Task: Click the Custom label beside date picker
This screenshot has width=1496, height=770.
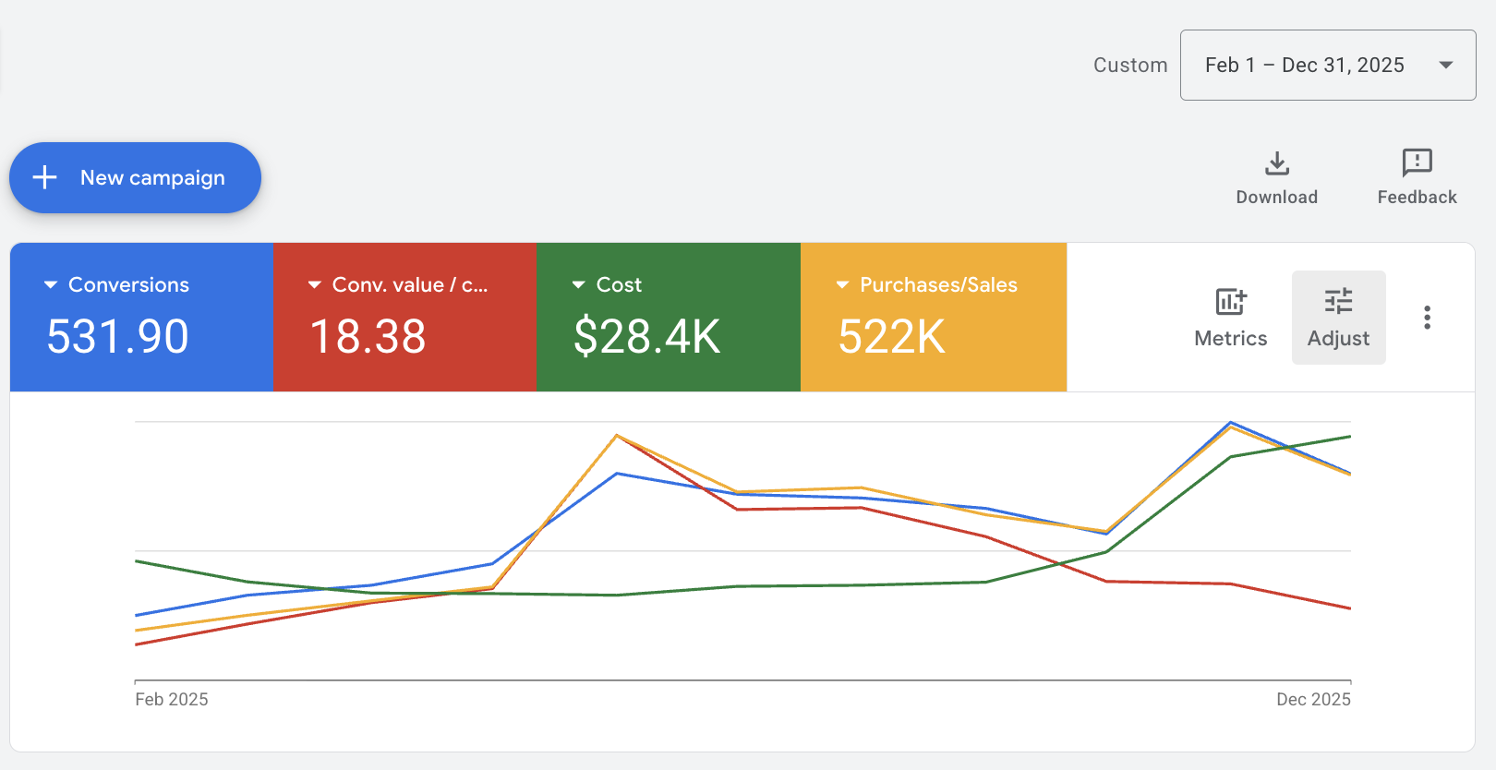Action: tap(1130, 65)
